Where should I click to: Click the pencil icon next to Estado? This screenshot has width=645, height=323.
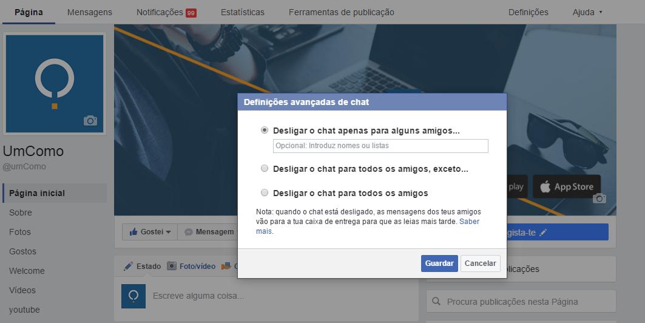[x=128, y=266]
